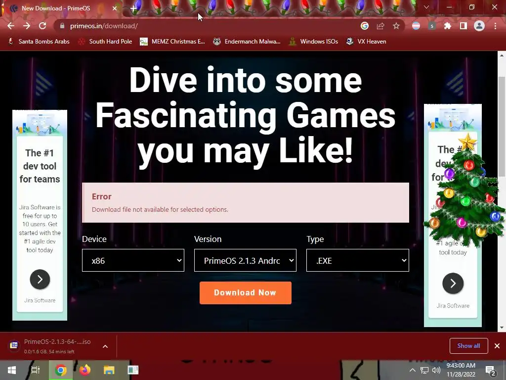Bookmark this page with the star icon
This screenshot has width=506, height=380.
(396, 26)
